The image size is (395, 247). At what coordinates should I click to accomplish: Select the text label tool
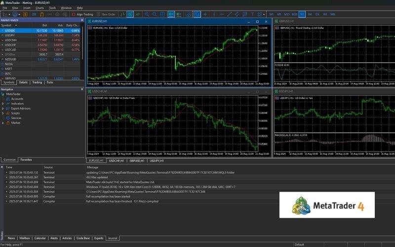tap(252, 14)
